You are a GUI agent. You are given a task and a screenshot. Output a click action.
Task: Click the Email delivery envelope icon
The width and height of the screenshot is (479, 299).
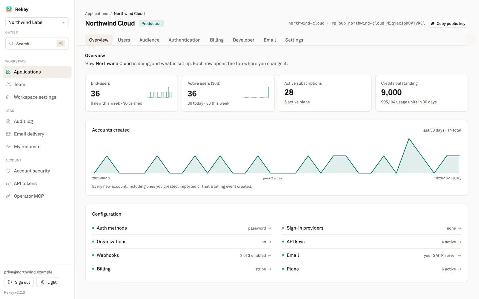(8, 134)
